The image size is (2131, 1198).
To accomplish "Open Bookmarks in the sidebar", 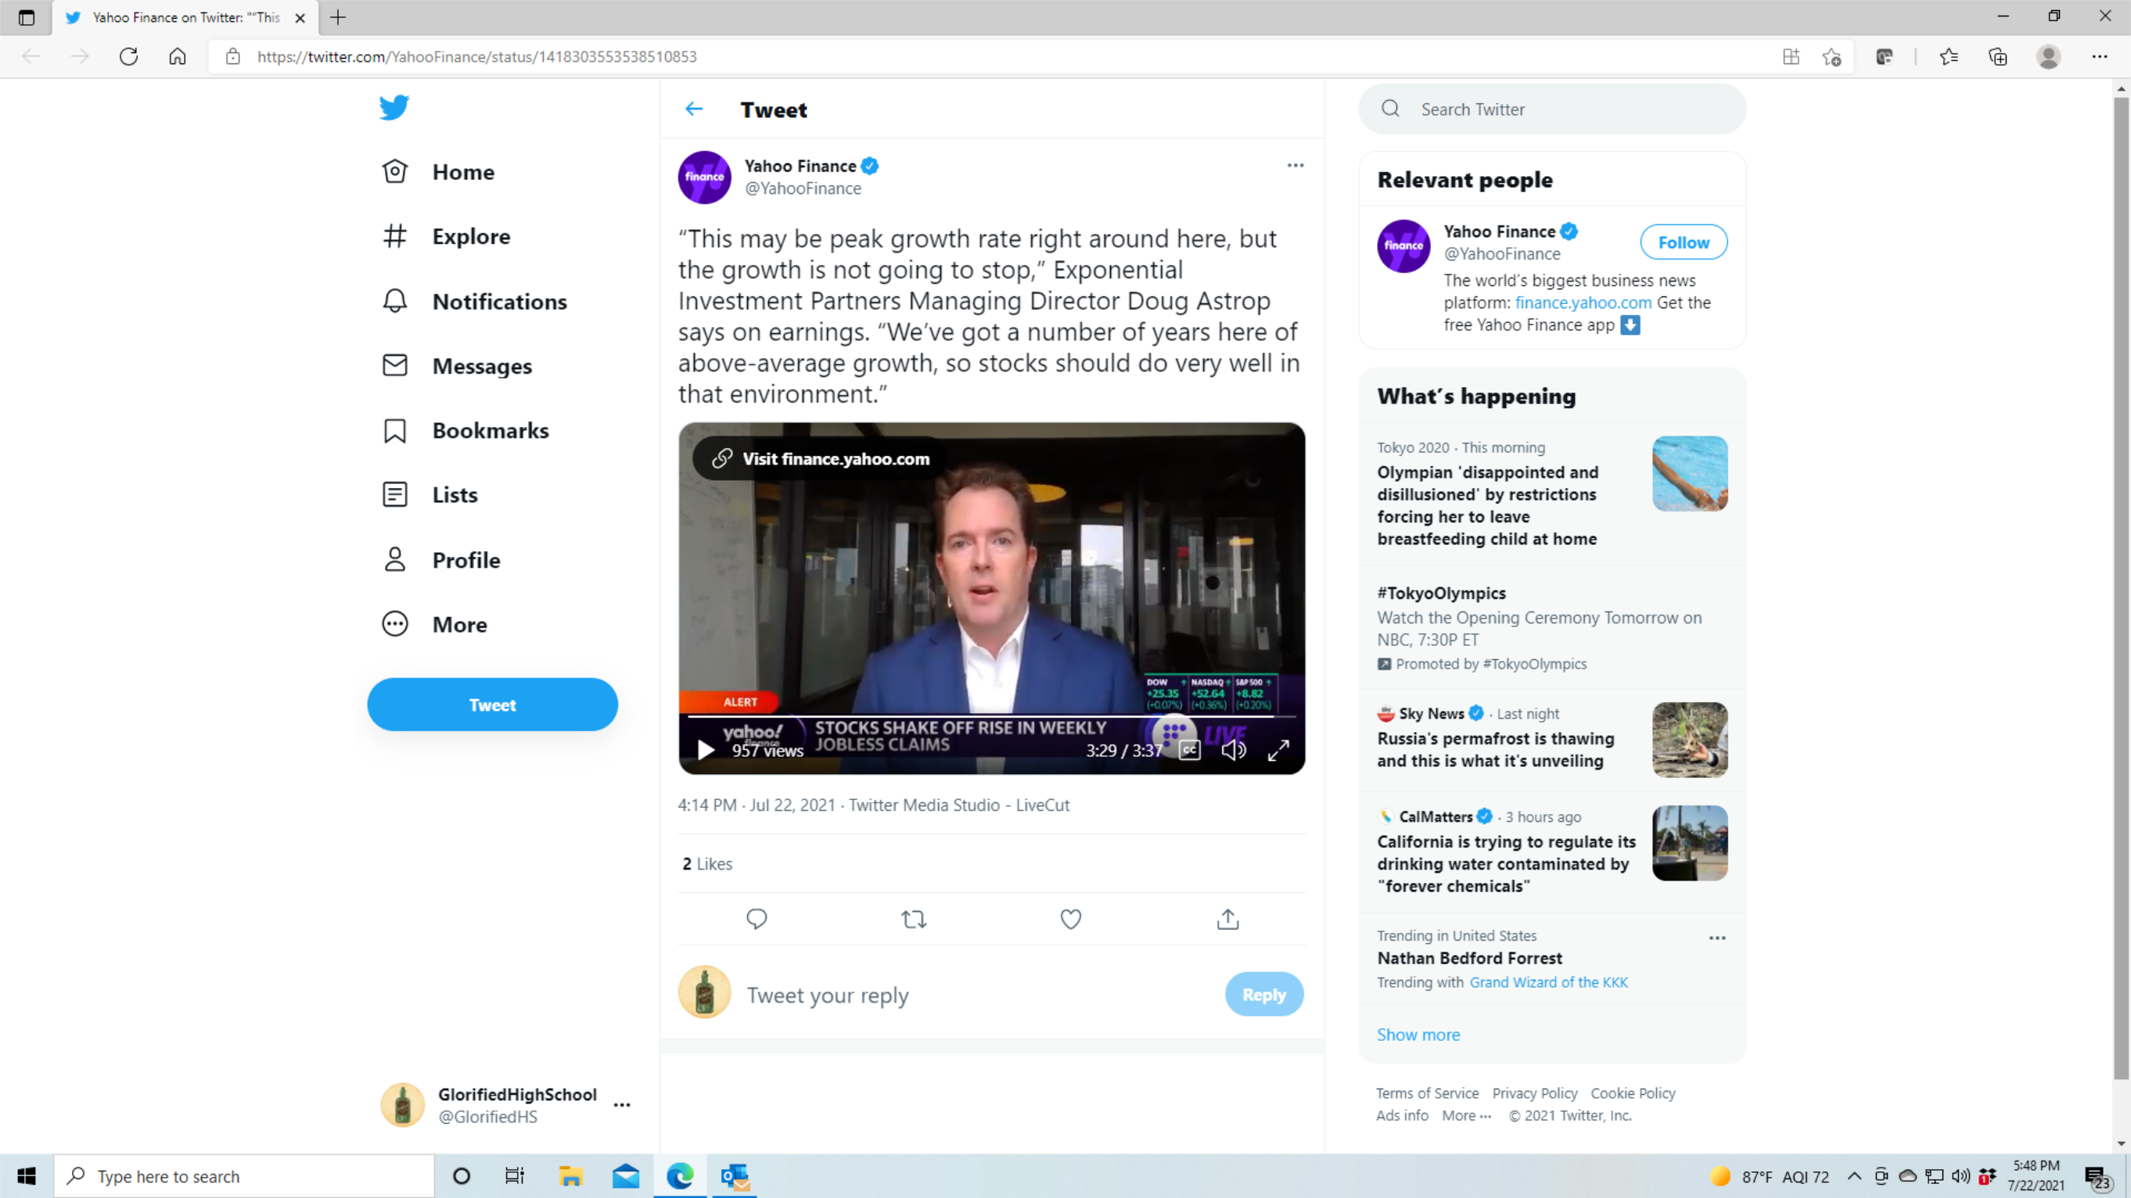I will point(465,431).
